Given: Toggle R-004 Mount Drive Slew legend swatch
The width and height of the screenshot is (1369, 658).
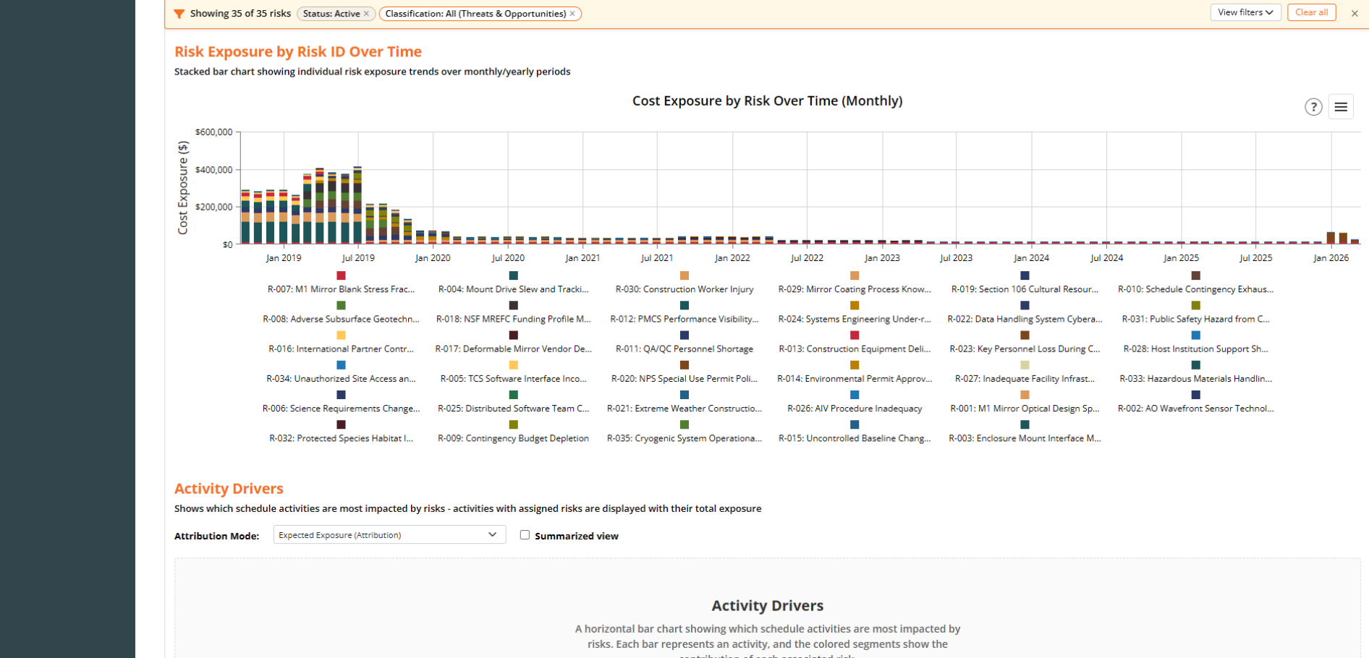Looking at the screenshot, I should (x=513, y=275).
